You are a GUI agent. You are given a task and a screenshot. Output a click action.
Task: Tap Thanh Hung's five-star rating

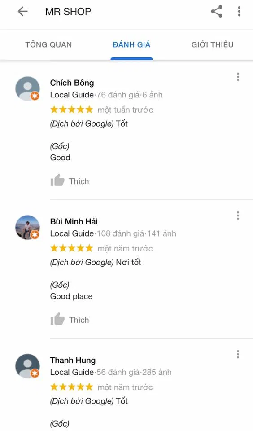(72, 387)
